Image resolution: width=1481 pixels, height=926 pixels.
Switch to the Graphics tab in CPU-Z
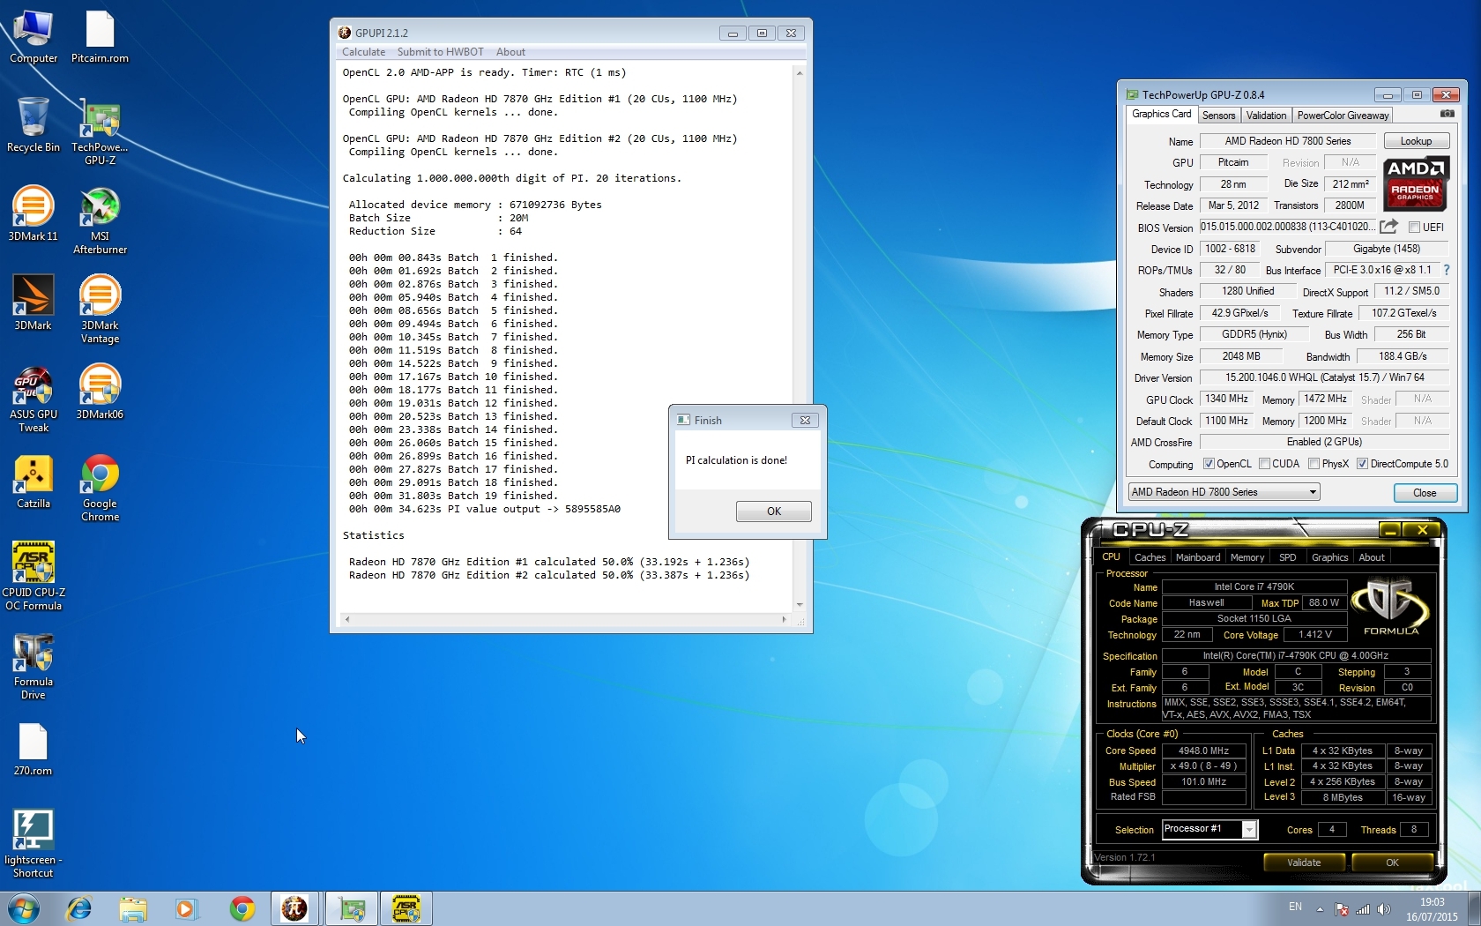(x=1329, y=557)
